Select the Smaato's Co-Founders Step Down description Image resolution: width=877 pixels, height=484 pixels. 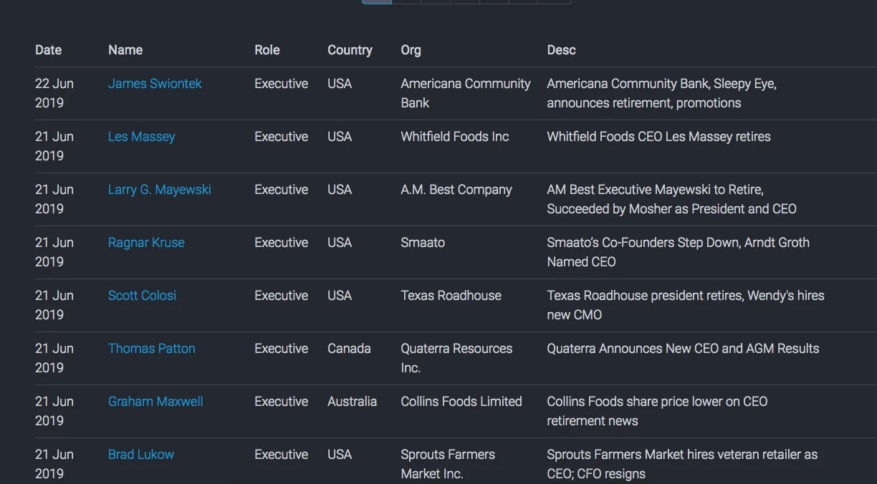(678, 252)
